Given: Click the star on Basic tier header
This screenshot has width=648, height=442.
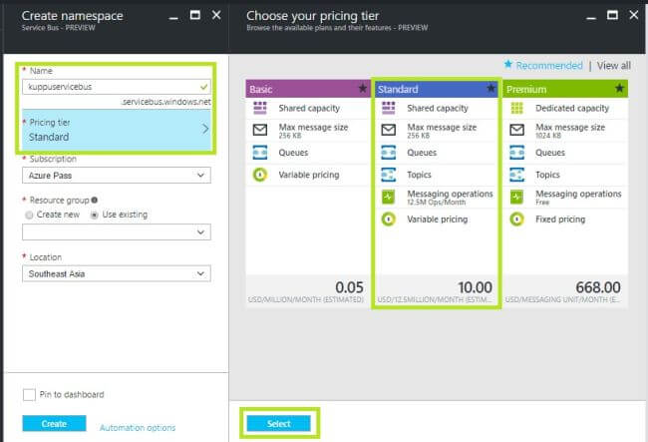Looking at the screenshot, I should [x=363, y=88].
